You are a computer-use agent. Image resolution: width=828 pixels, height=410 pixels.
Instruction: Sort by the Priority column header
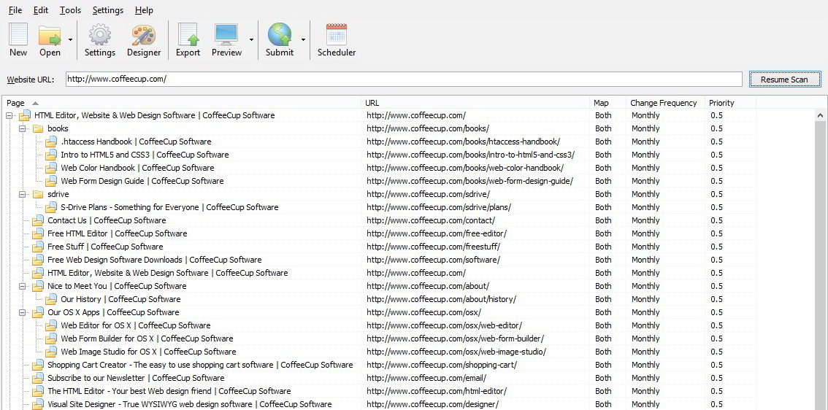click(x=730, y=103)
